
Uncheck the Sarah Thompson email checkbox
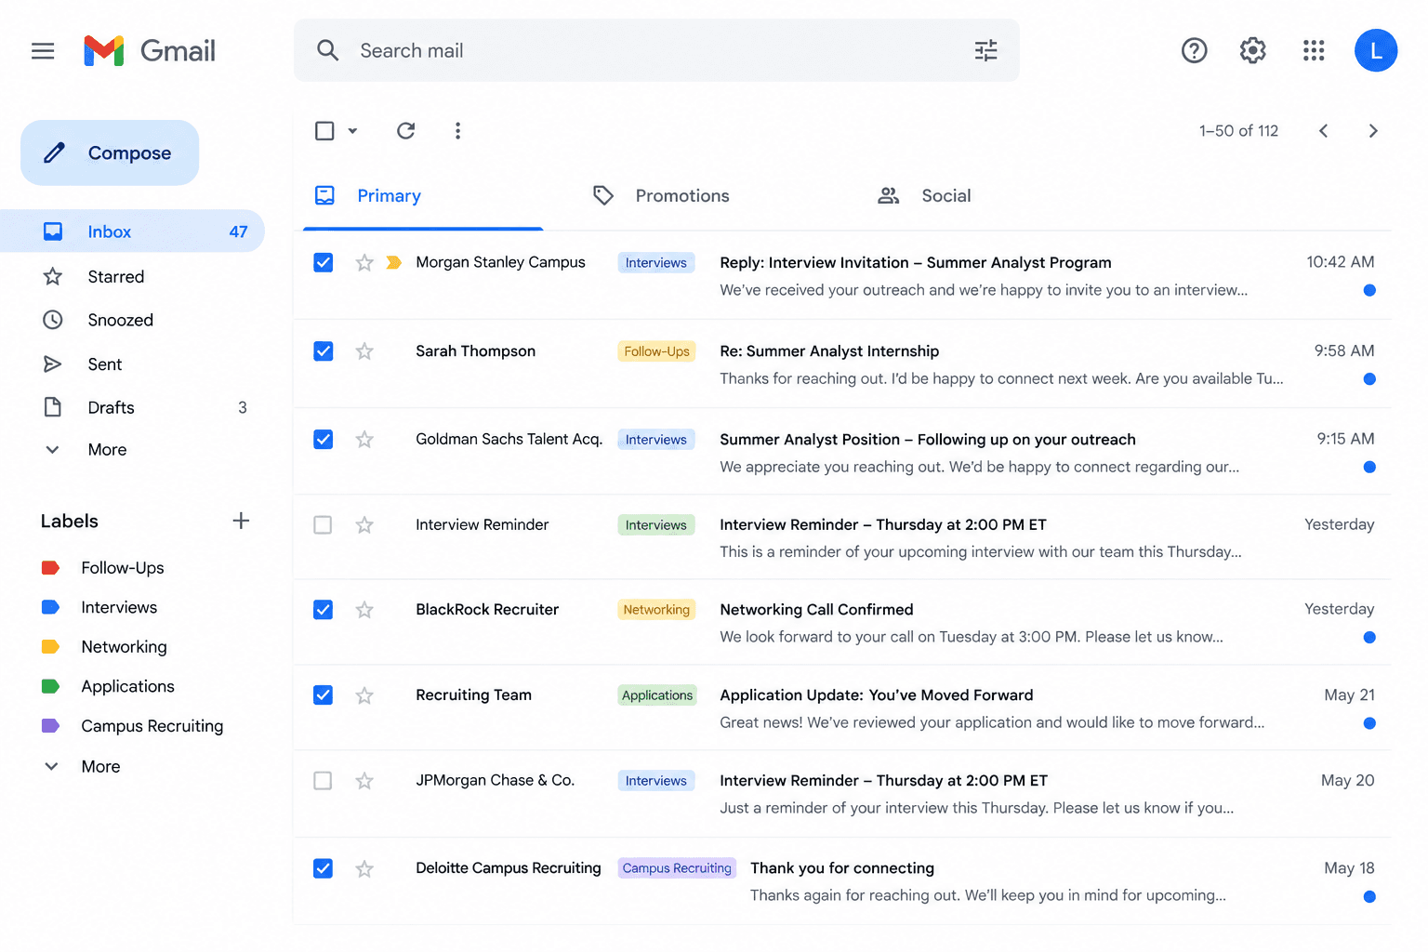point(323,351)
